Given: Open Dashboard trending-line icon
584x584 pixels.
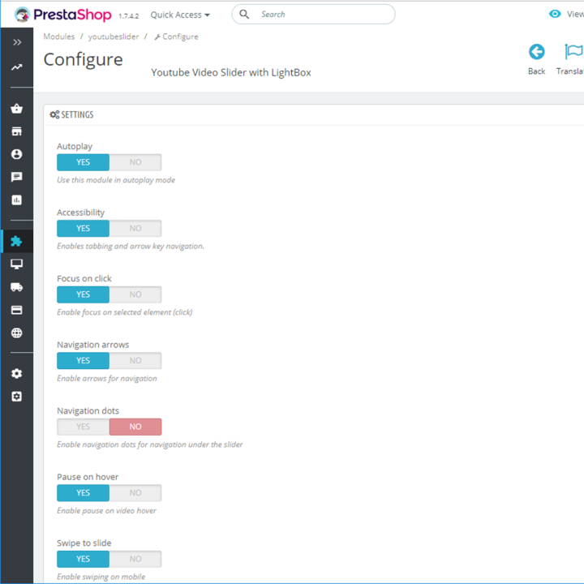Looking at the screenshot, I should pyautogui.click(x=17, y=67).
